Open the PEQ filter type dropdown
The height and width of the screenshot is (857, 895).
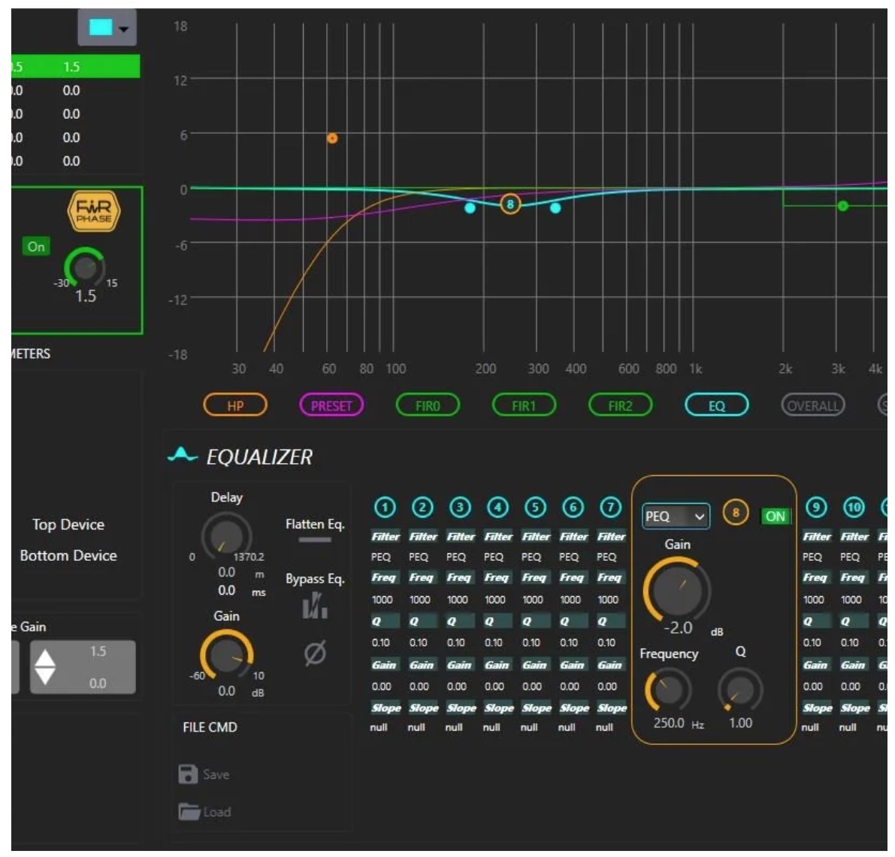[676, 516]
